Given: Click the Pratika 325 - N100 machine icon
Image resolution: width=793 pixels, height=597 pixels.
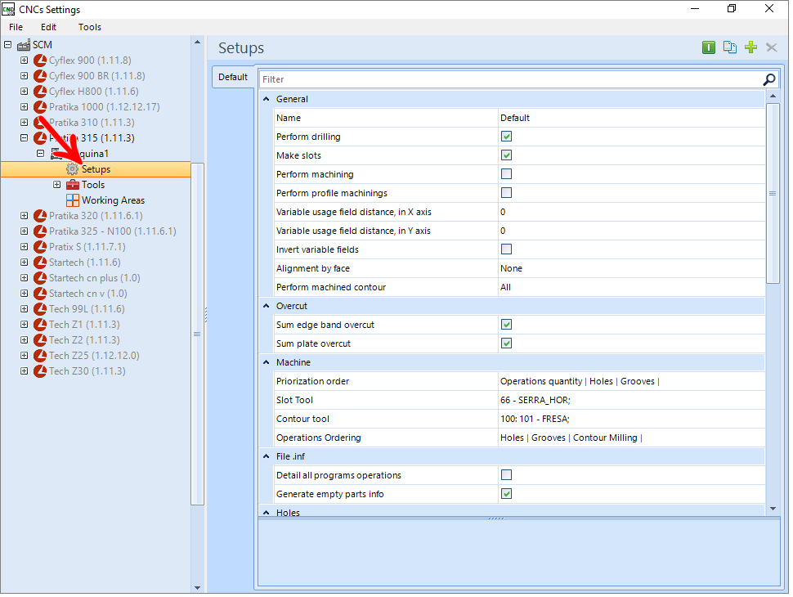Looking at the screenshot, I should tap(40, 231).
